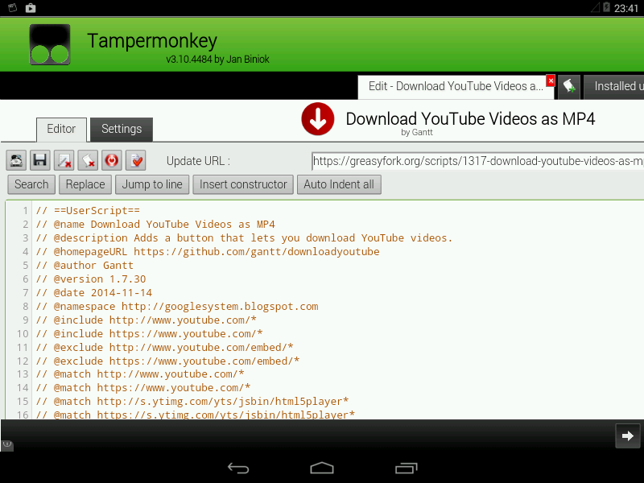Click the floppy disk Save icon
Image resolution: width=644 pixels, height=483 pixels.
tap(39, 160)
